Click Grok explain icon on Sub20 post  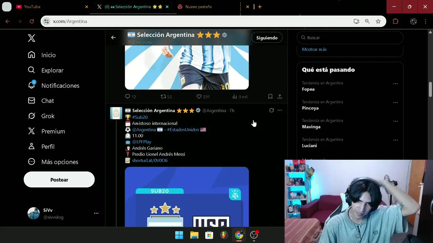click(271, 110)
